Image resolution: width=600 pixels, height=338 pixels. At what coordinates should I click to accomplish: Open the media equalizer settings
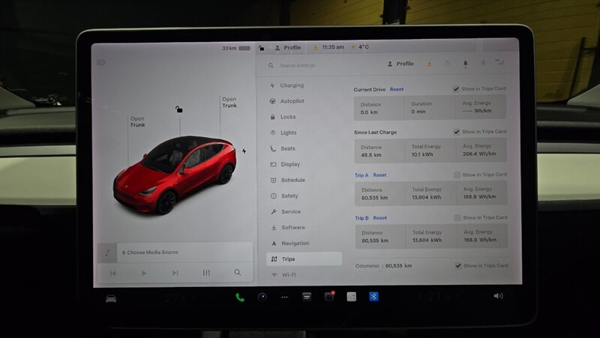coord(206,273)
